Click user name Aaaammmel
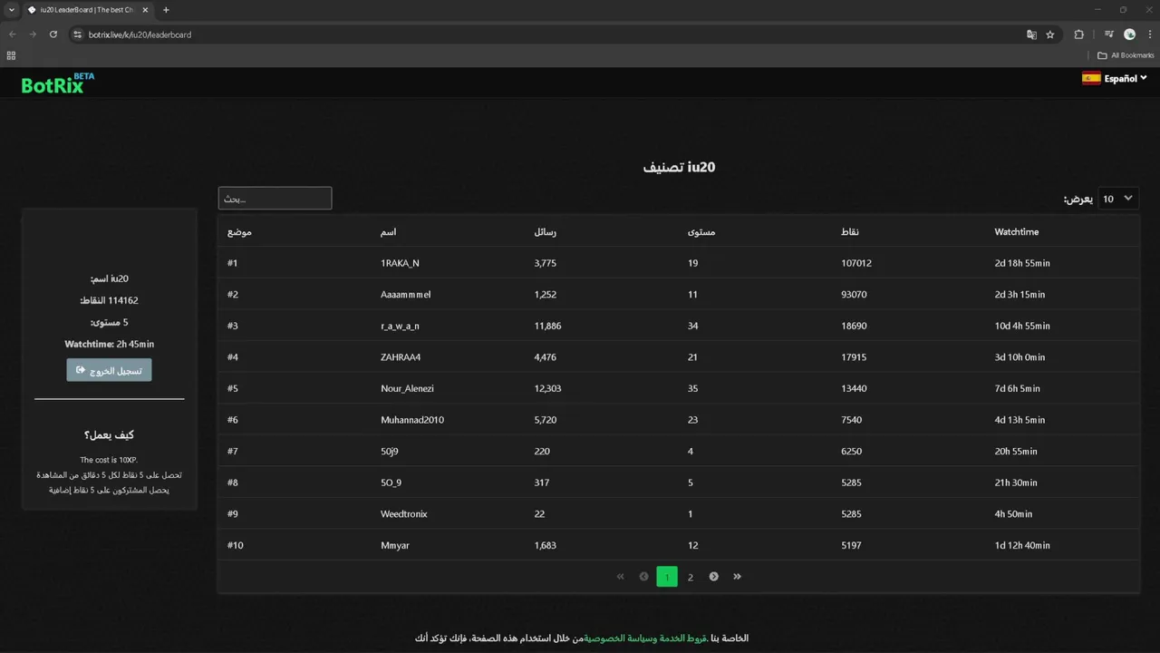1160x653 pixels. [x=406, y=295]
